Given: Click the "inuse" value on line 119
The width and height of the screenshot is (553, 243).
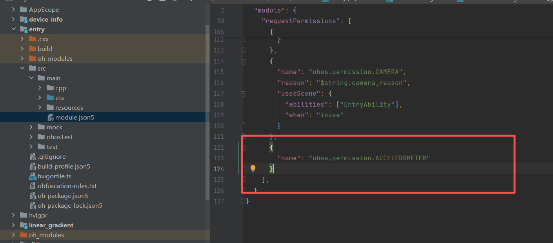Looking at the screenshot, I should (330, 115).
